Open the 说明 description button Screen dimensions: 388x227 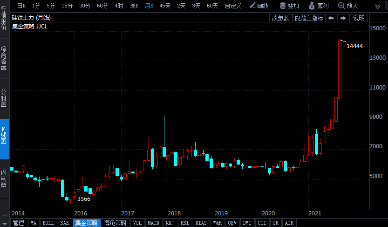tap(359, 18)
